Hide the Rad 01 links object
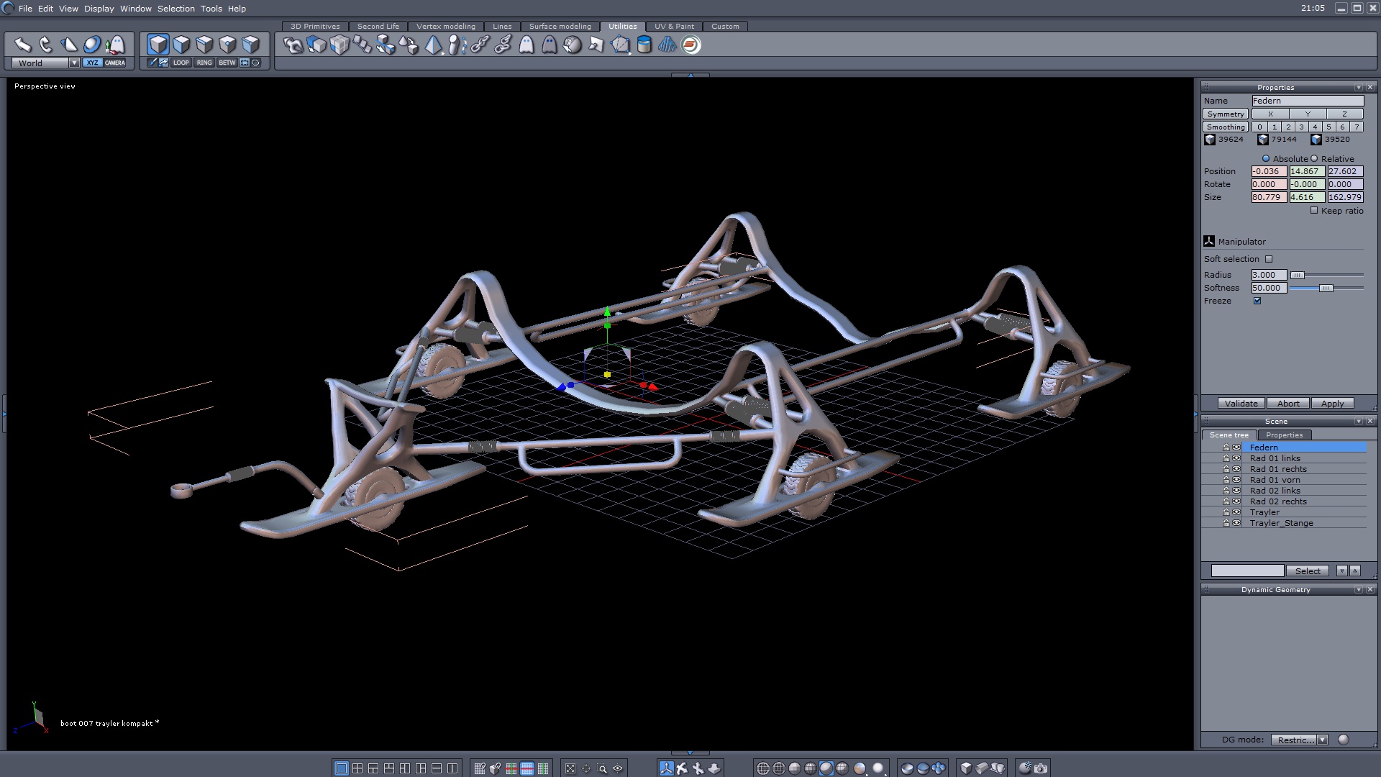The width and height of the screenshot is (1381, 777). (x=1236, y=458)
